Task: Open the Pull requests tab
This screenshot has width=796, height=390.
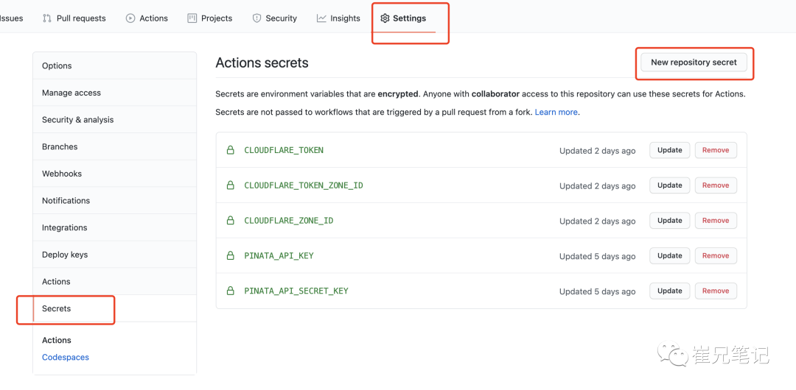Action: point(81,18)
